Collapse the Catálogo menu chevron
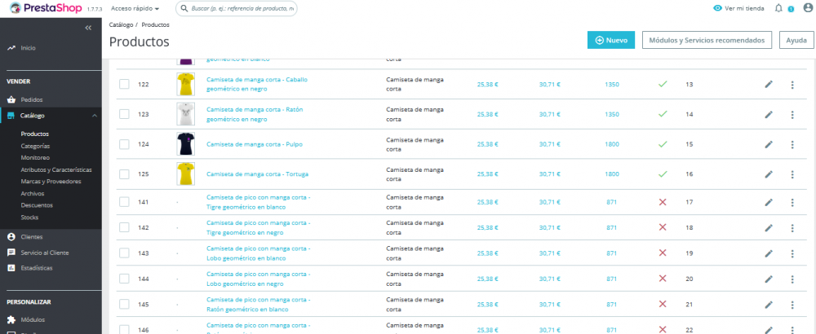Screen dimensions: 816x334 coord(94,116)
